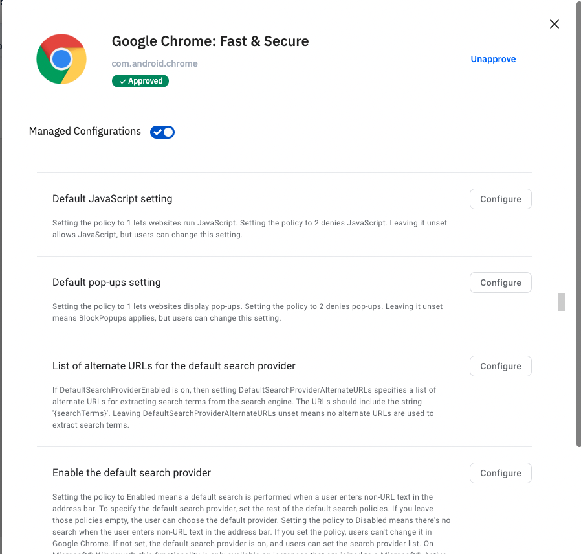The image size is (581, 554).
Task: Configure the Default JavaScript setting
Action: pos(500,199)
